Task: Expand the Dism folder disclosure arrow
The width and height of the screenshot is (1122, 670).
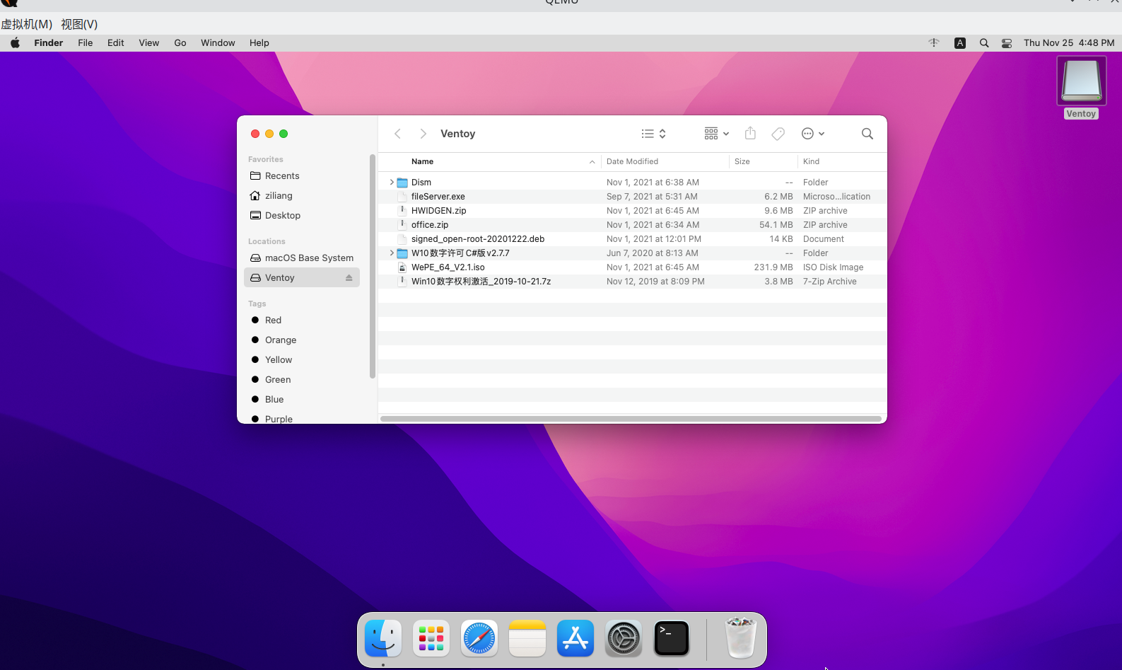Action: click(392, 183)
